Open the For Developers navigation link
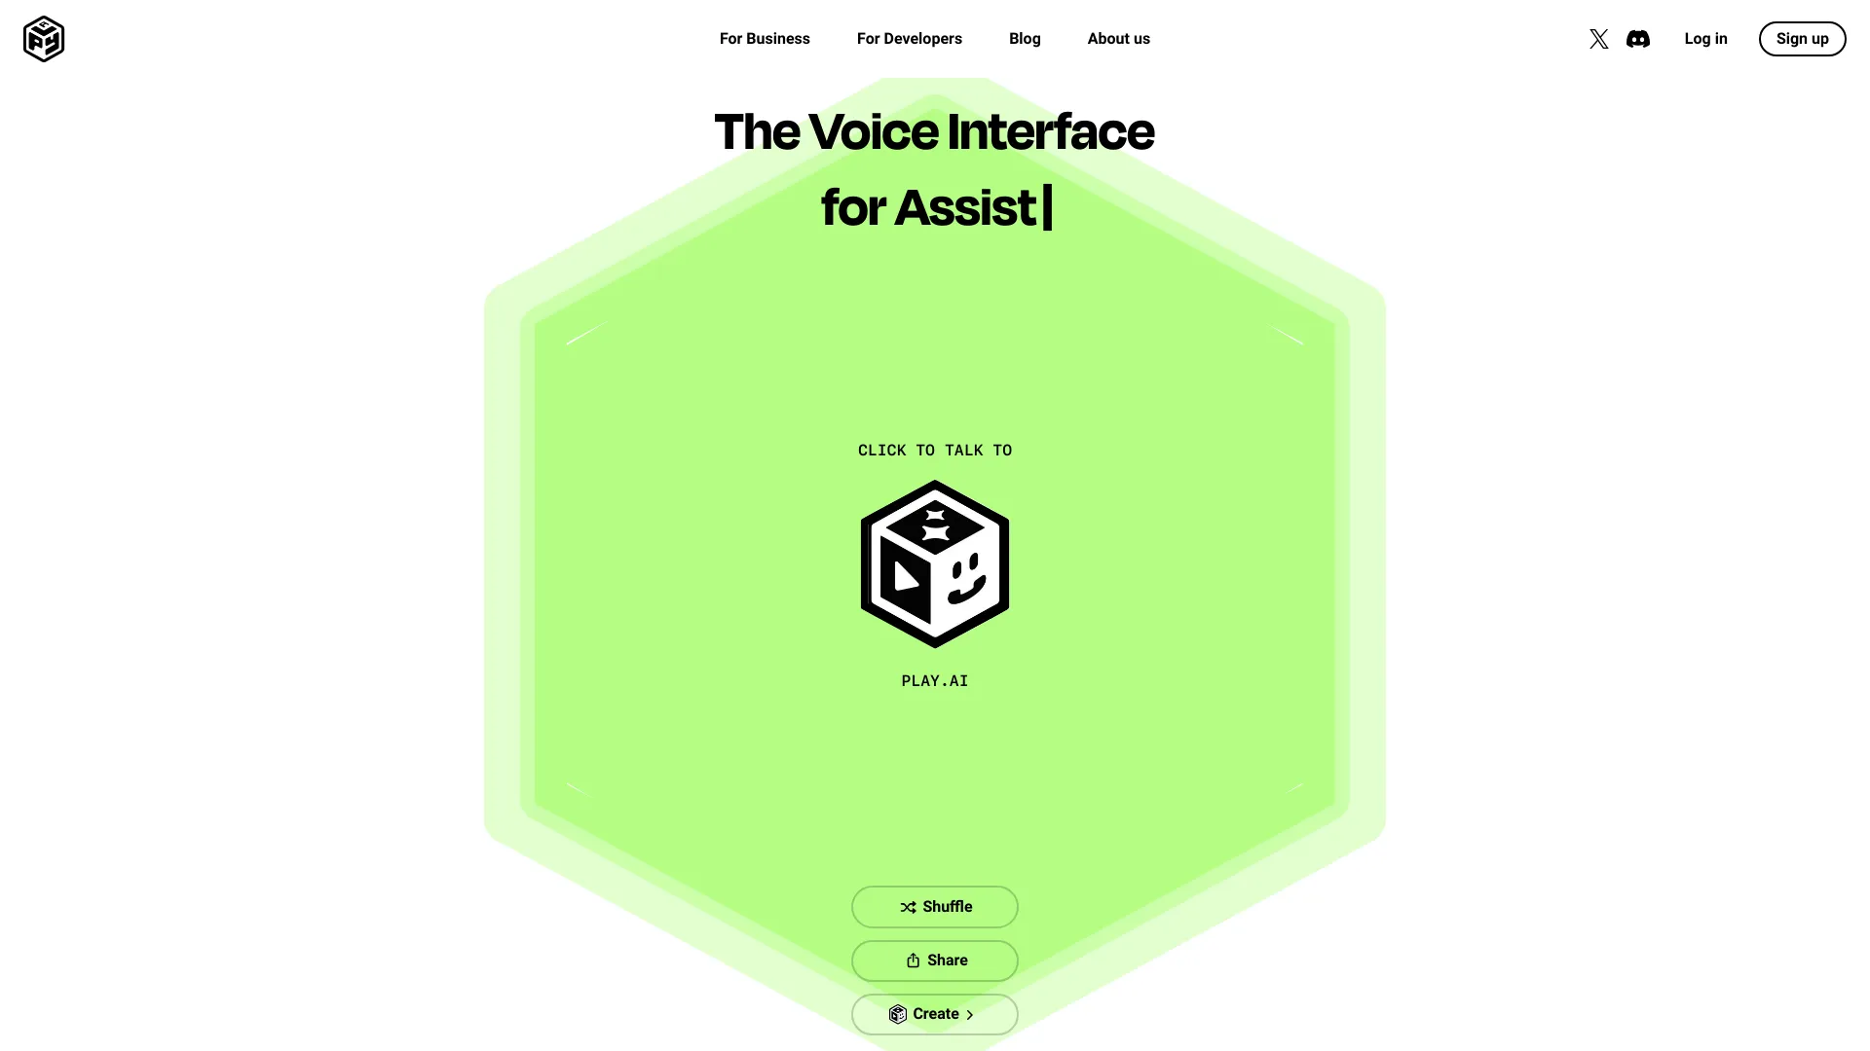The image size is (1870, 1051). pyautogui.click(x=910, y=39)
